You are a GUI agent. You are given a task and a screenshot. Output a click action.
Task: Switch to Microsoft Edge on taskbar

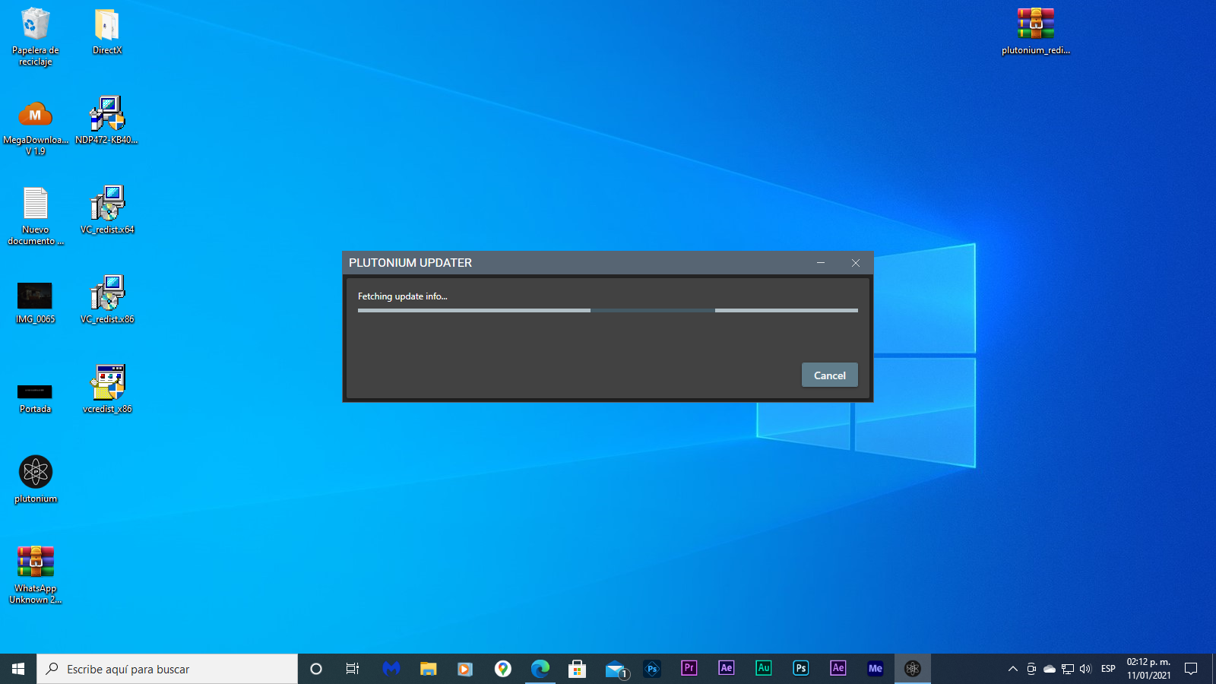tap(540, 669)
